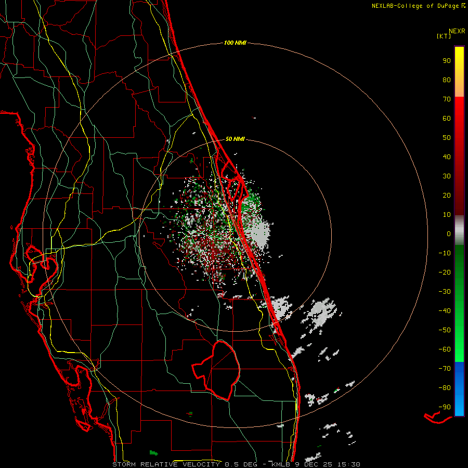Click the positive 90 value on the velocity scale
Image resolution: width=468 pixels, height=468 pixels.
[447, 61]
